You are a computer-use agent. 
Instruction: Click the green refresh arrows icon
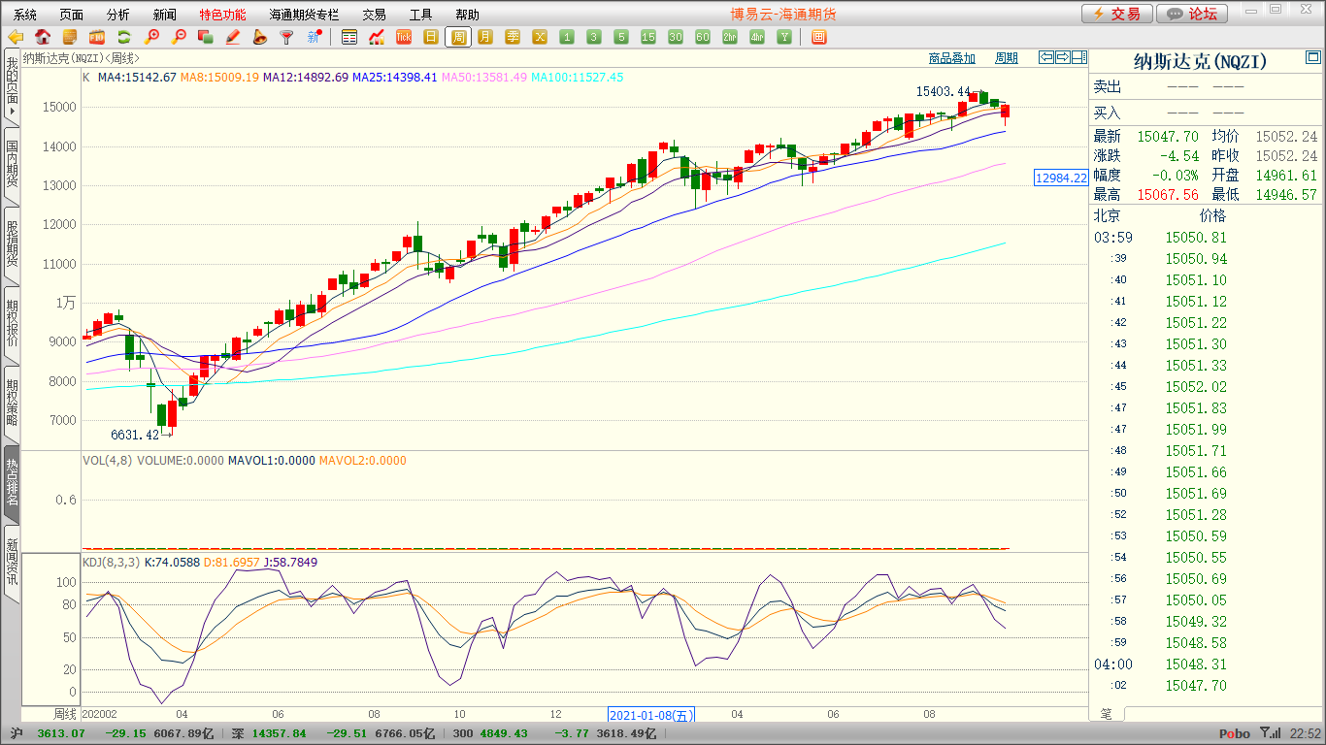124,37
